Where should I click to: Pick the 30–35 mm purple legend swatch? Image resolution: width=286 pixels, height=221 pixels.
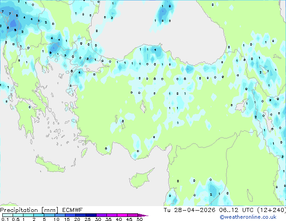[101, 215]
